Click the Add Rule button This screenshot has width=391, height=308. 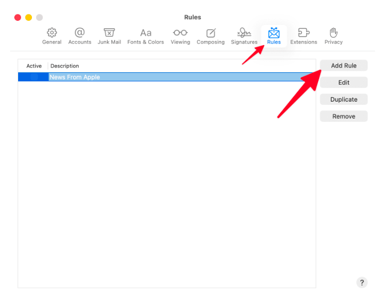[x=344, y=65]
